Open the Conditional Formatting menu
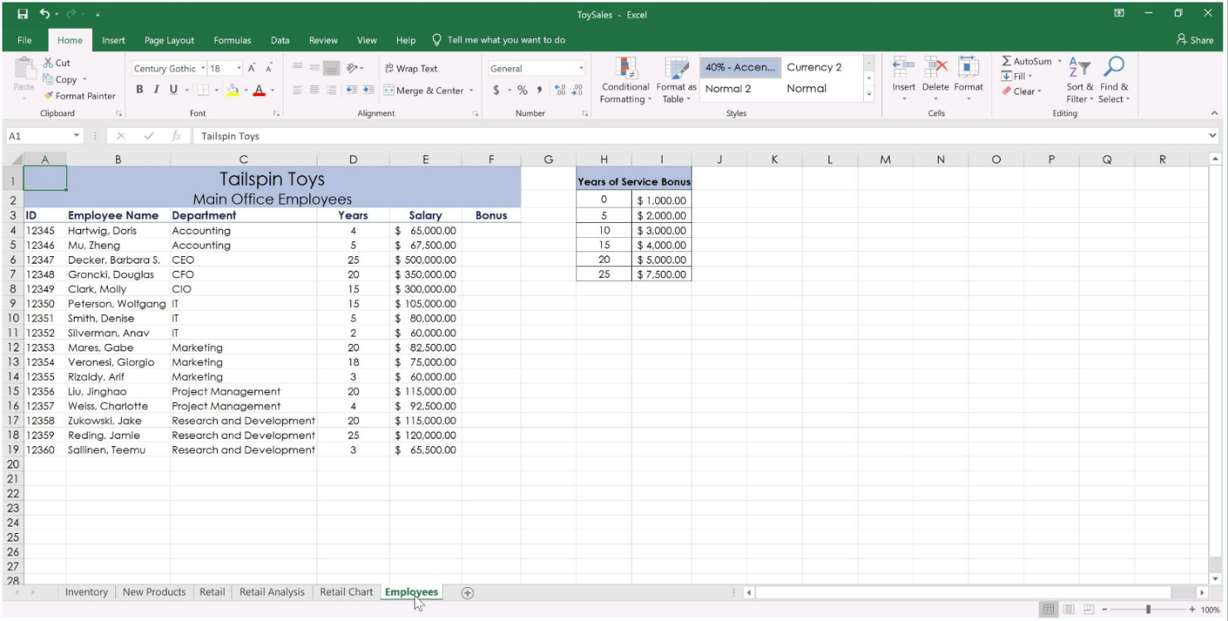 pyautogui.click(x=625, y=80)
